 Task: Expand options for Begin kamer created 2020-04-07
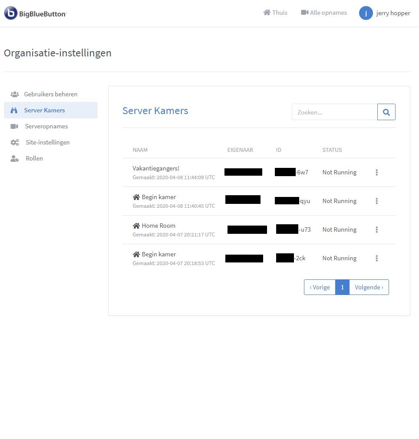pos(376,258)
